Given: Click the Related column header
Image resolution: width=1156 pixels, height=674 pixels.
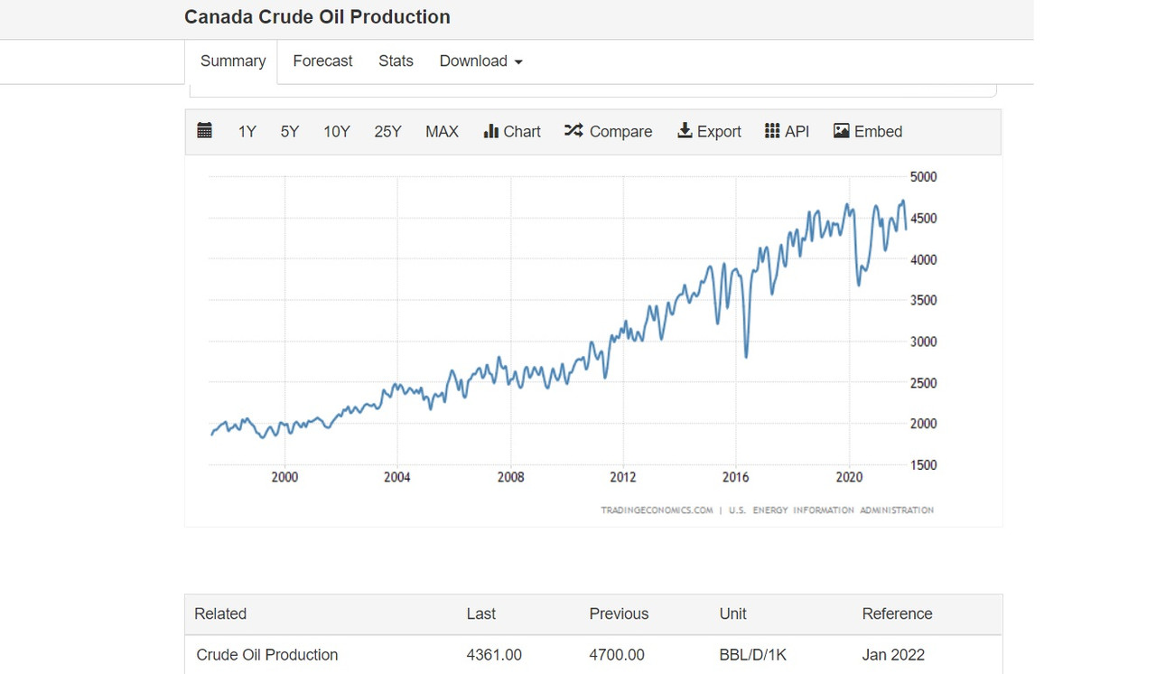Looking at the screenshot, I should [220, 613].
